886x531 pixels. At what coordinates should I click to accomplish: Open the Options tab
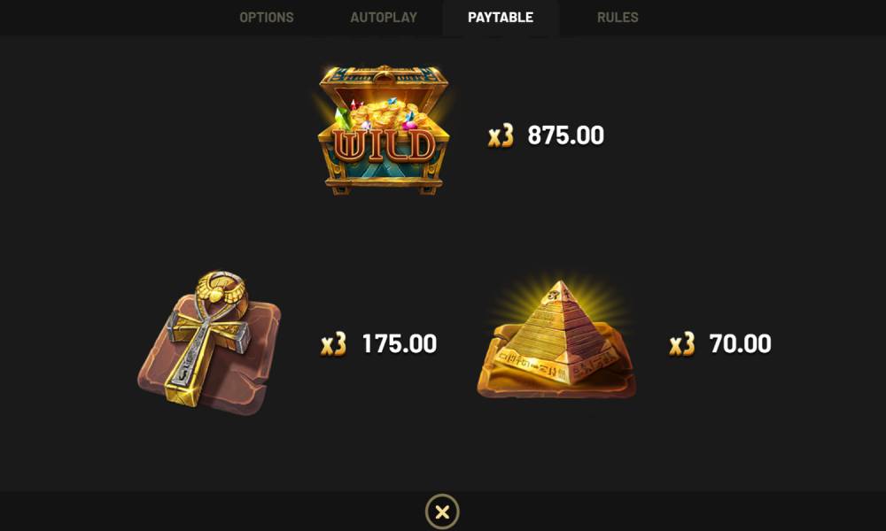pos(266,18)
